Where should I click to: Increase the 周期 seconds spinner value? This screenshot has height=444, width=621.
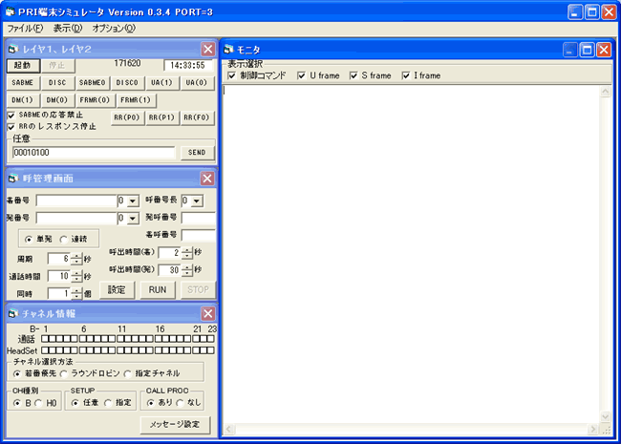pos(76,255)
